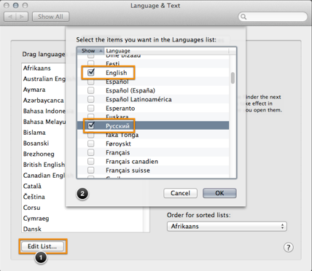Uncheck the English checkbox
The width and height of the screenshot is (312, 271).
[91, 72]
